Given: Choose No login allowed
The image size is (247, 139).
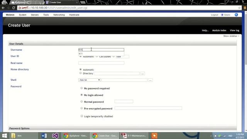Looking at the screenshot, I should click(81, 95).
